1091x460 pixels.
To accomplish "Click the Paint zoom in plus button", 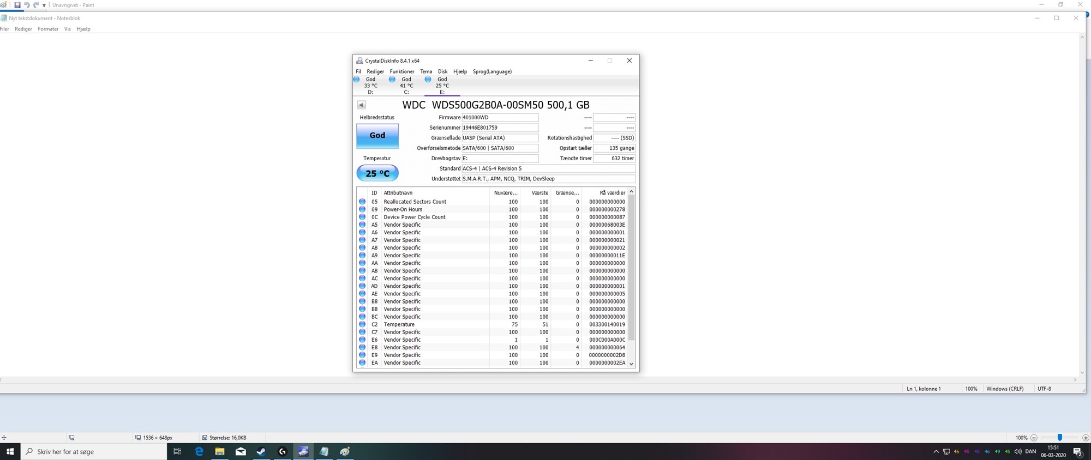I will (x=1086, y=438).
